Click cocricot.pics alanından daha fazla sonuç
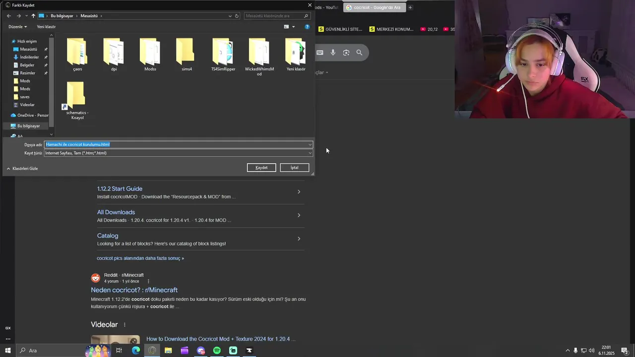This screenshot has width=635, height=357. coord(140,258)
